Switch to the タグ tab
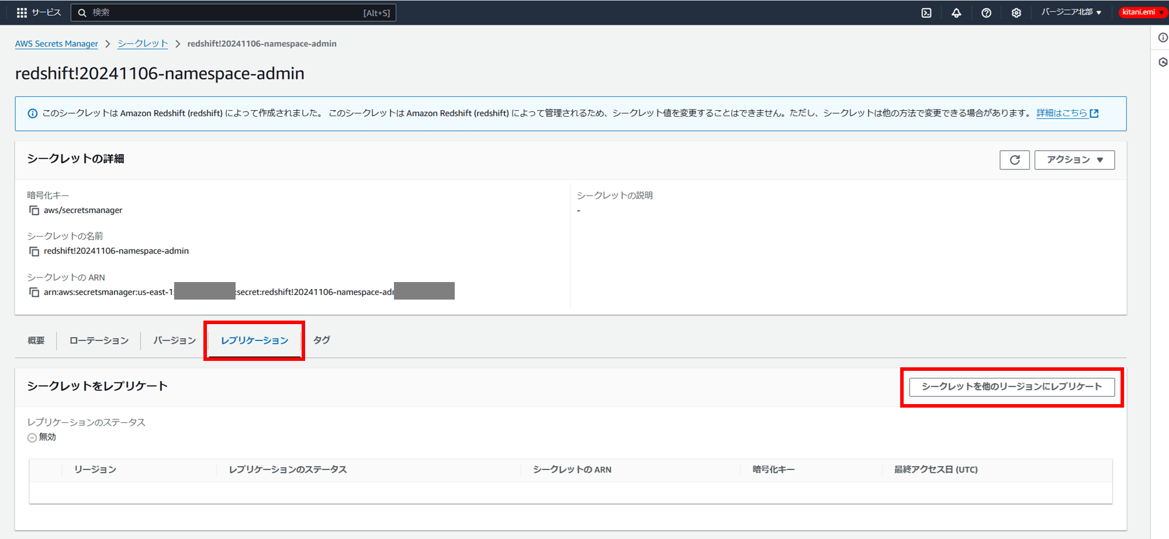Image resolution: width=1169 pixels, height=539 pixels. click(321, 340)
